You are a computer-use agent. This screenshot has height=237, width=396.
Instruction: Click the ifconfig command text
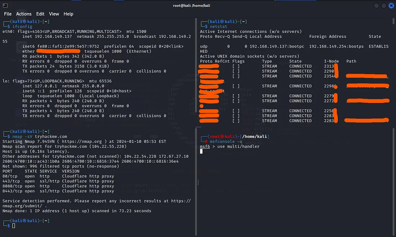tap(22, 27)
